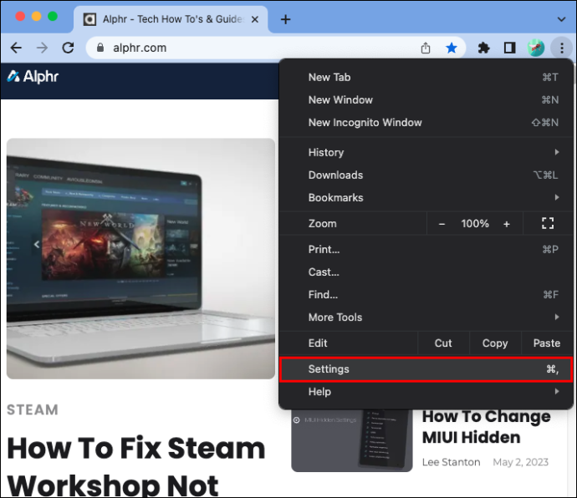Open How To Fix Steam Workshop headline
This screenshot has width=577, height=498.
point(136,466)
